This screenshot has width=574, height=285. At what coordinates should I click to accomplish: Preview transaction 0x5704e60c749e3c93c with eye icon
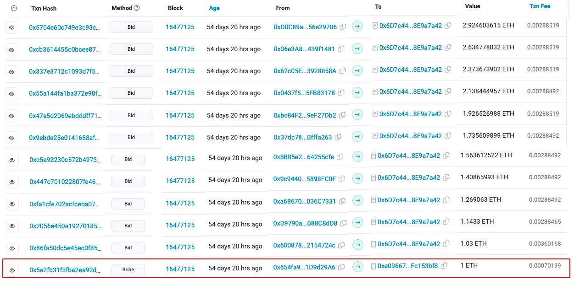[x=12, y=27]
